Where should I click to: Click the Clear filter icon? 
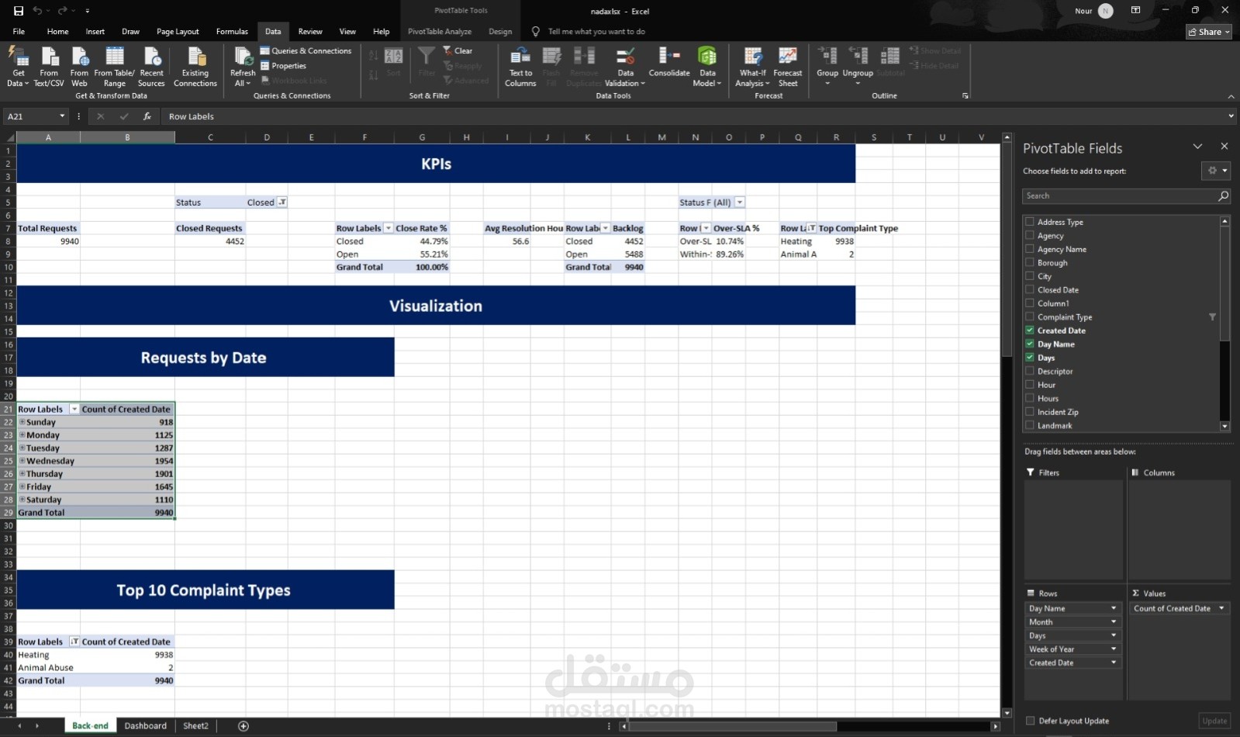click(458, 51)
